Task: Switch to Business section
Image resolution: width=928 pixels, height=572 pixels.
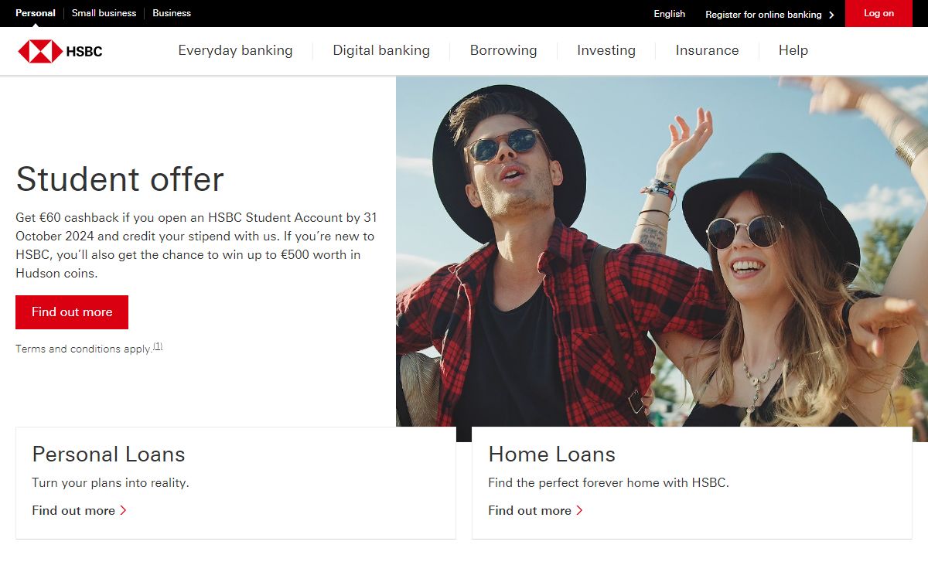Action: (x=172, y=13)
